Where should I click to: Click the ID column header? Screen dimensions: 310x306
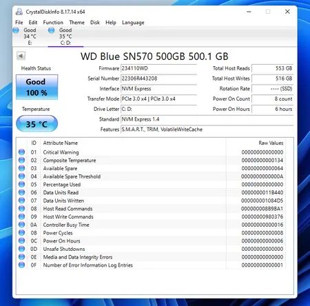coord(34,143)
